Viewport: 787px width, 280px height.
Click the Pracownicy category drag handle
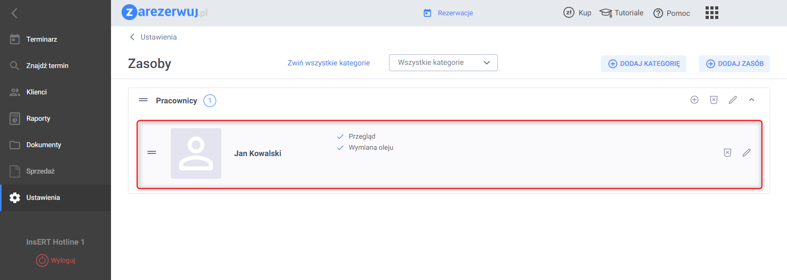(x=143, y=100)
